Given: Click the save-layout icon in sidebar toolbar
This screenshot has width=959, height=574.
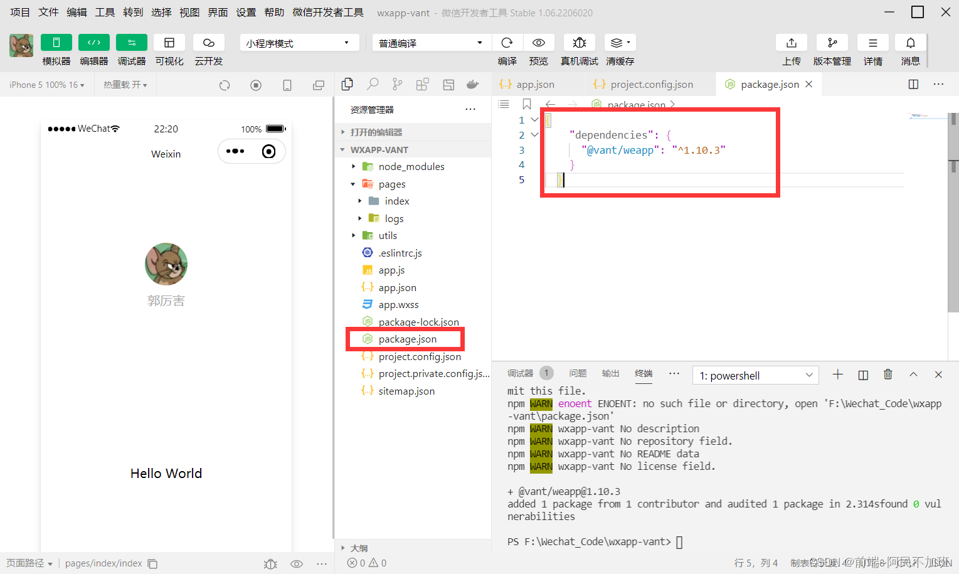Looking at the screenshot, I should (x=448, y=84).
